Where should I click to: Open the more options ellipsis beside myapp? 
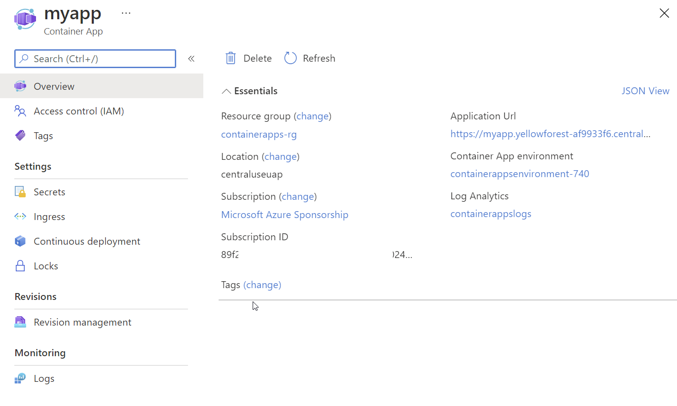126,13
